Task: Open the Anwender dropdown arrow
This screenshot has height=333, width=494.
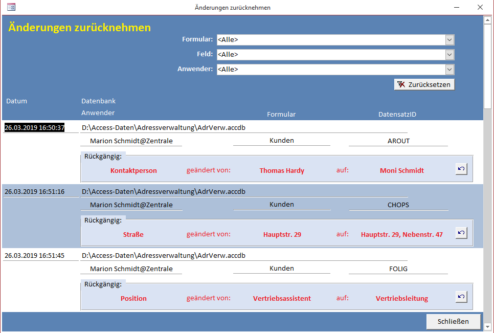Action: (450, 69)
